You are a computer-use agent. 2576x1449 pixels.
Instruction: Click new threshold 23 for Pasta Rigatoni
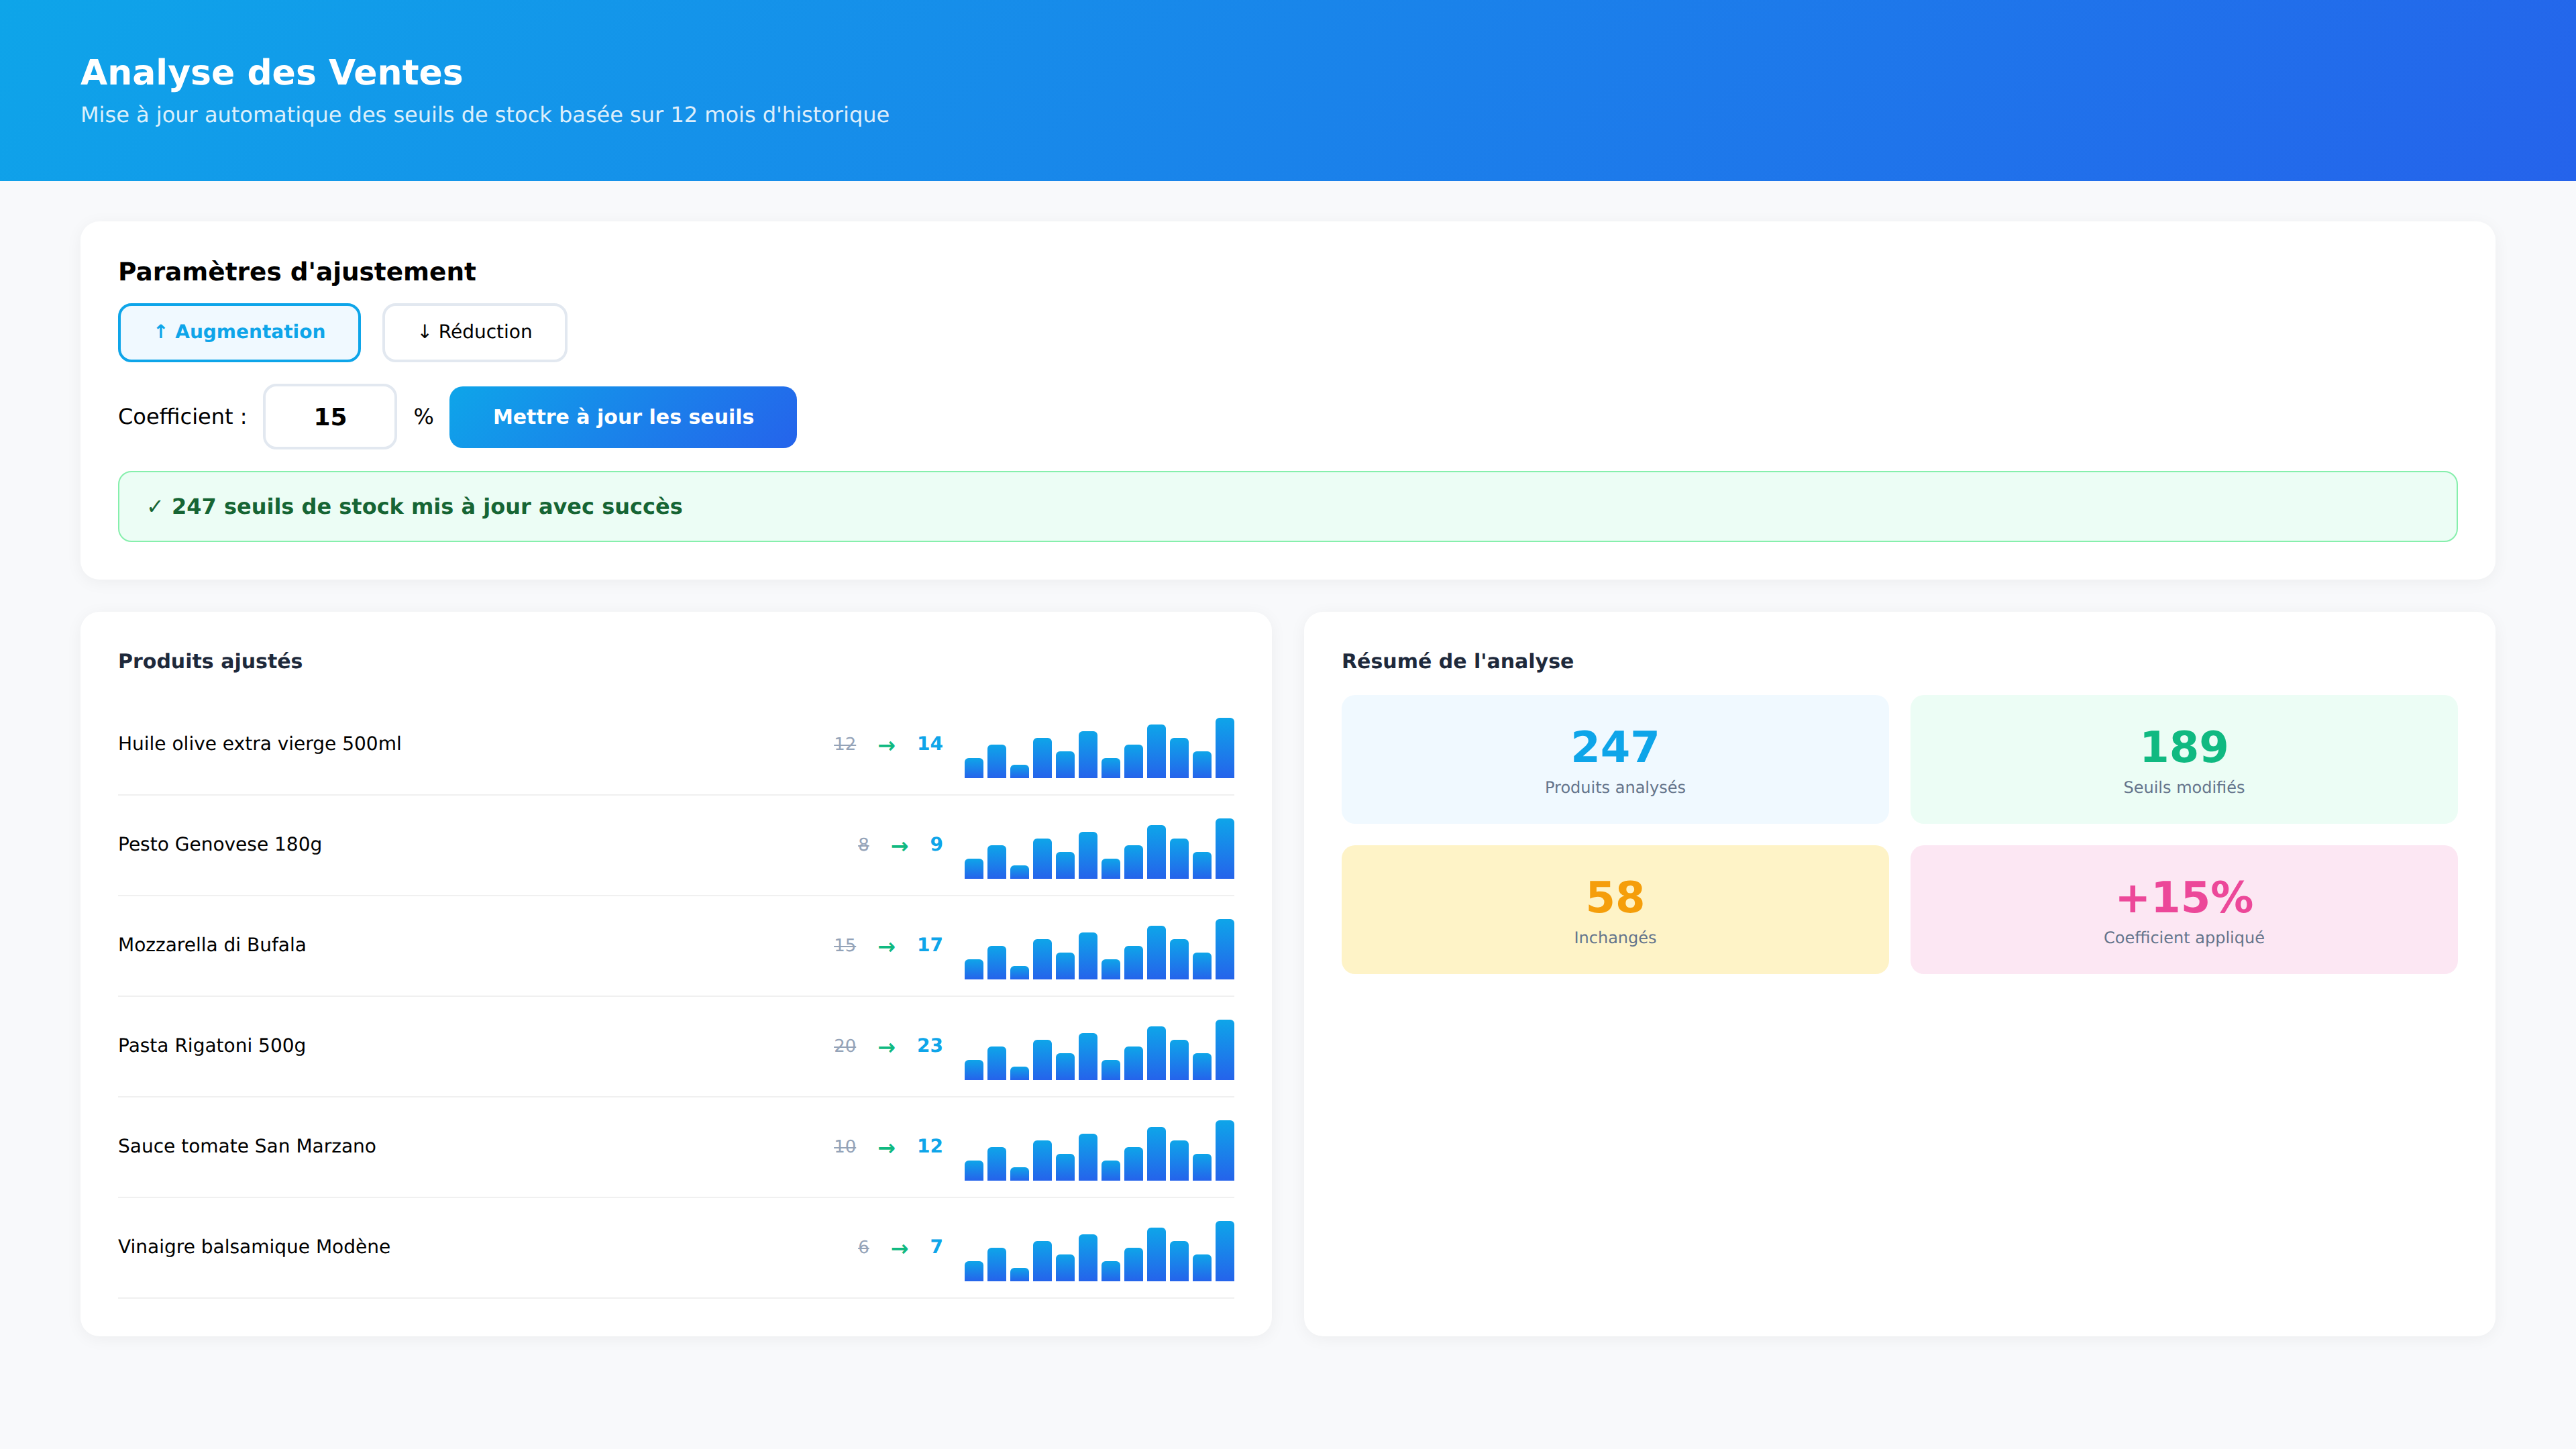pyautogui.click(x=929, y=1046)
